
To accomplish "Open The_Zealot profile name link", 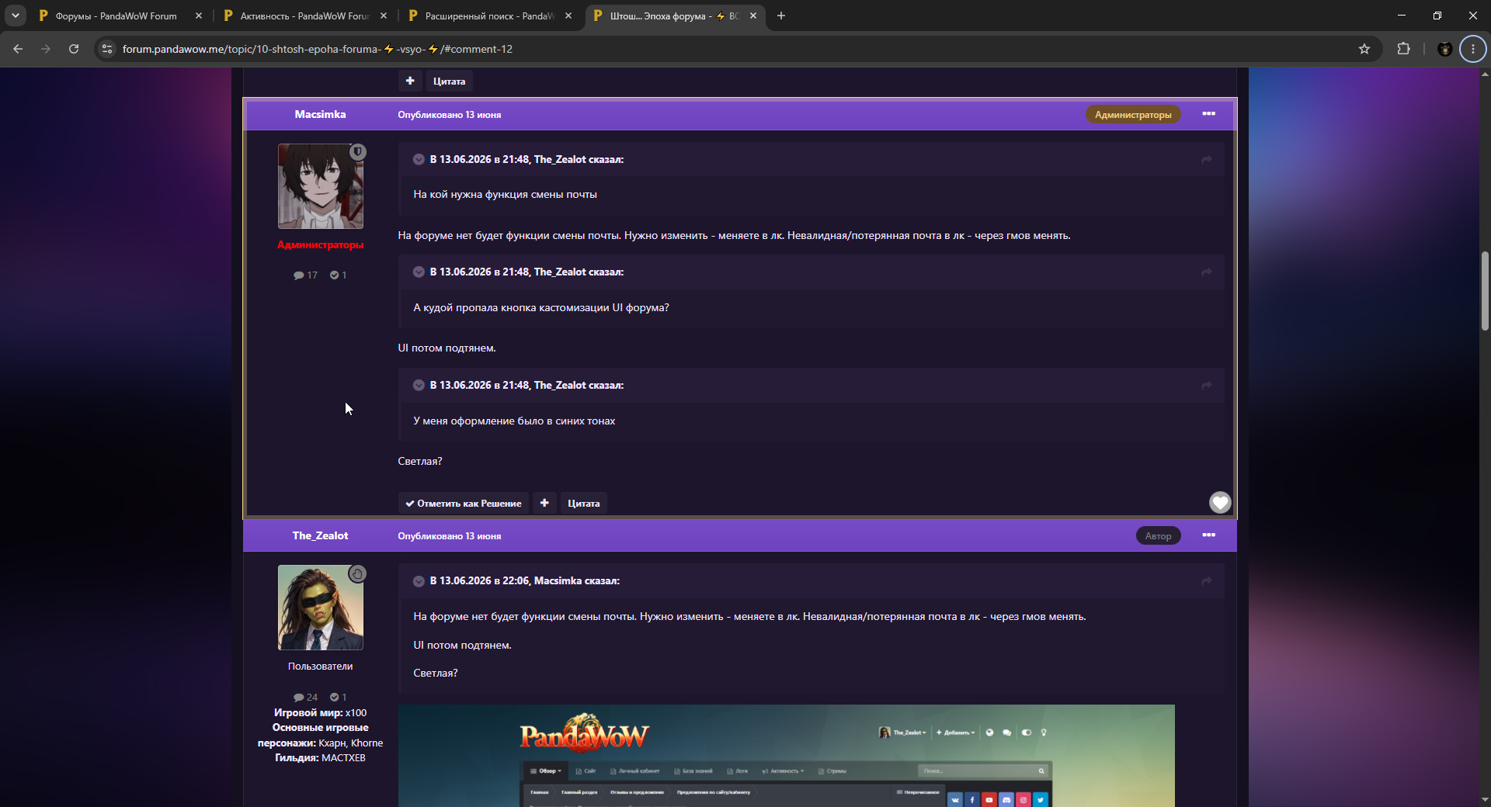I will [320, 535].
